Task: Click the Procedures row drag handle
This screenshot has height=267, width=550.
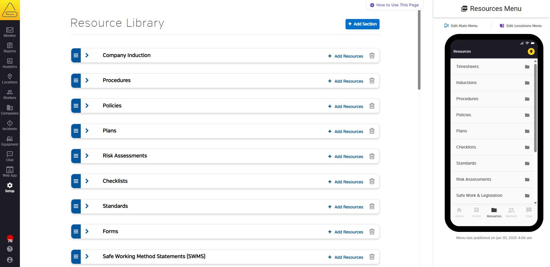Action: [76, 81]
